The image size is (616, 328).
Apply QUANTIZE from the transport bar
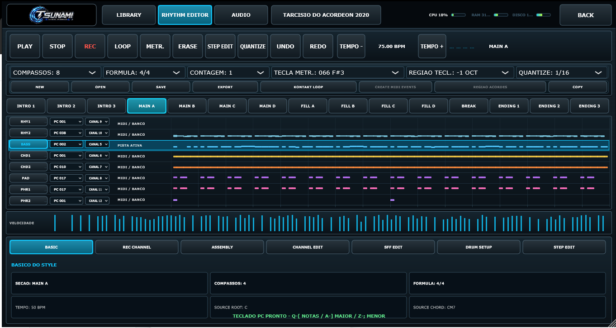coord(253,46)
